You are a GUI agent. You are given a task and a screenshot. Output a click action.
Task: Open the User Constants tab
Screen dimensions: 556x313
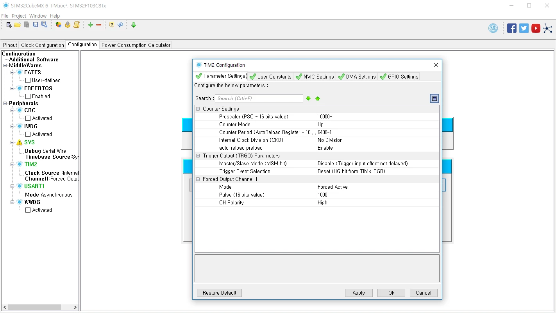pyautogui.click(x=270, y=77)
